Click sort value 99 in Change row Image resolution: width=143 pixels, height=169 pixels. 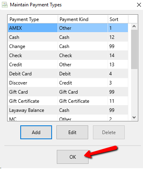[x=118, y=46]
